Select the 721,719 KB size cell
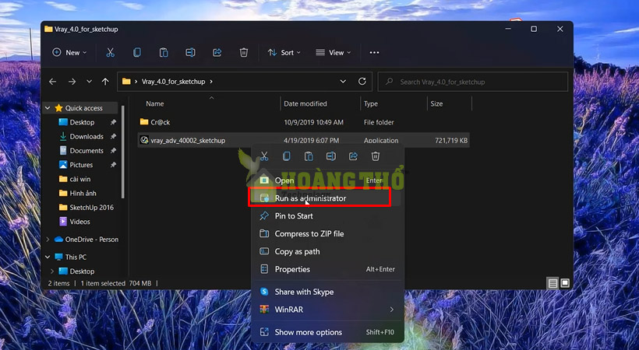Viewport: 639px width, 350px height. pyautogui.click(x=451, y=141)
